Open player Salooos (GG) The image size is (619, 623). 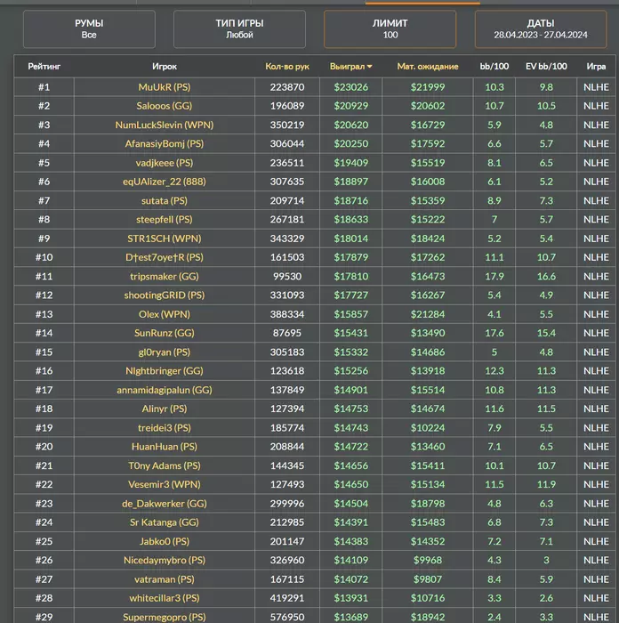pyautogui.click(x=165, y=106)
